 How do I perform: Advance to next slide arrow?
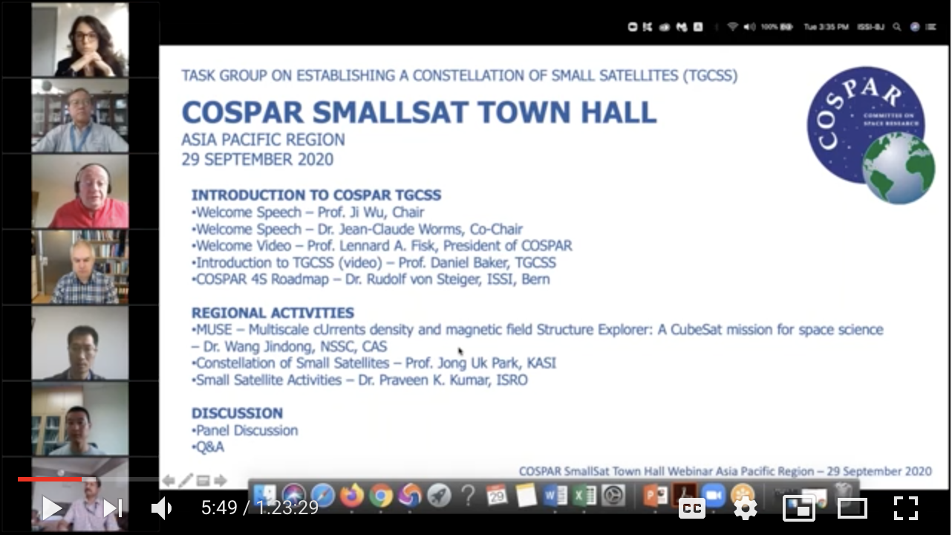(x=220, y=481)
